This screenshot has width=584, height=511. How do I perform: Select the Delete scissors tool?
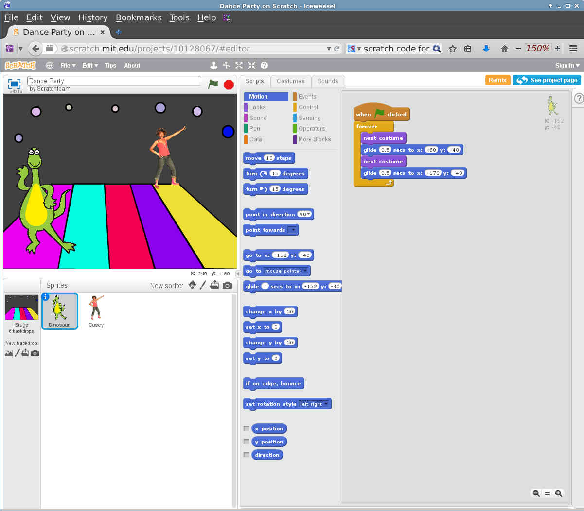(226, 65)
